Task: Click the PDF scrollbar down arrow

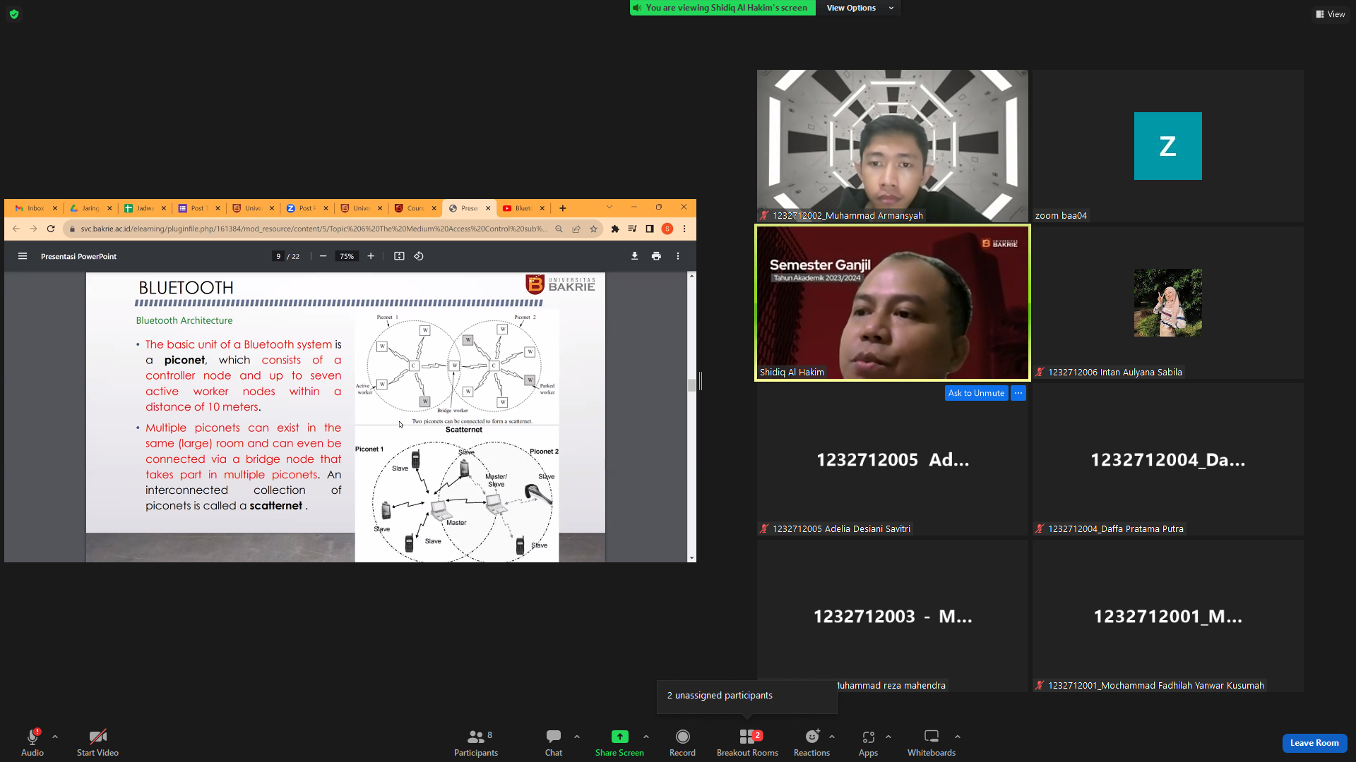Action: [691, 558]
